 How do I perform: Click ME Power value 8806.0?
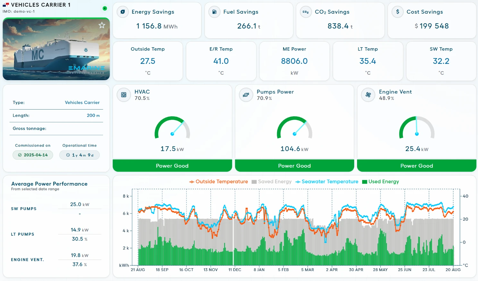tap(294, 61)
